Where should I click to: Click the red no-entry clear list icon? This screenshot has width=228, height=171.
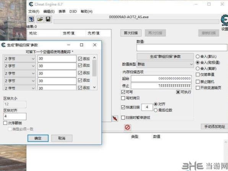[x=127, y=127]
